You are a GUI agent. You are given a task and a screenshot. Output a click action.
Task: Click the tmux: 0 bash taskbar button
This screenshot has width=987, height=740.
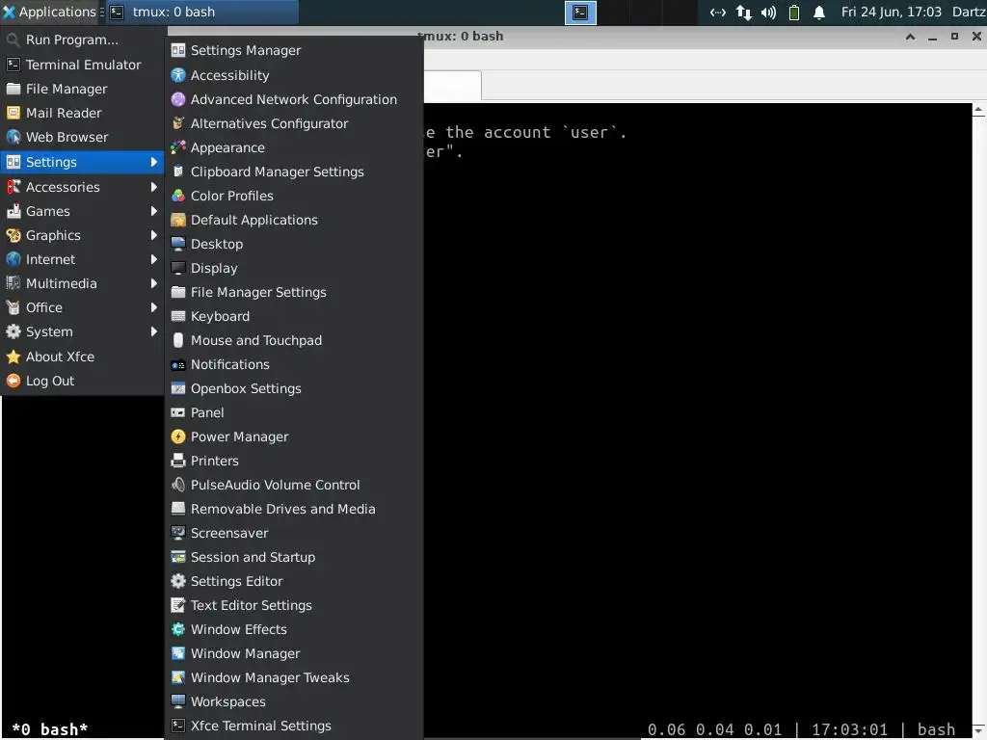point(201,12)
